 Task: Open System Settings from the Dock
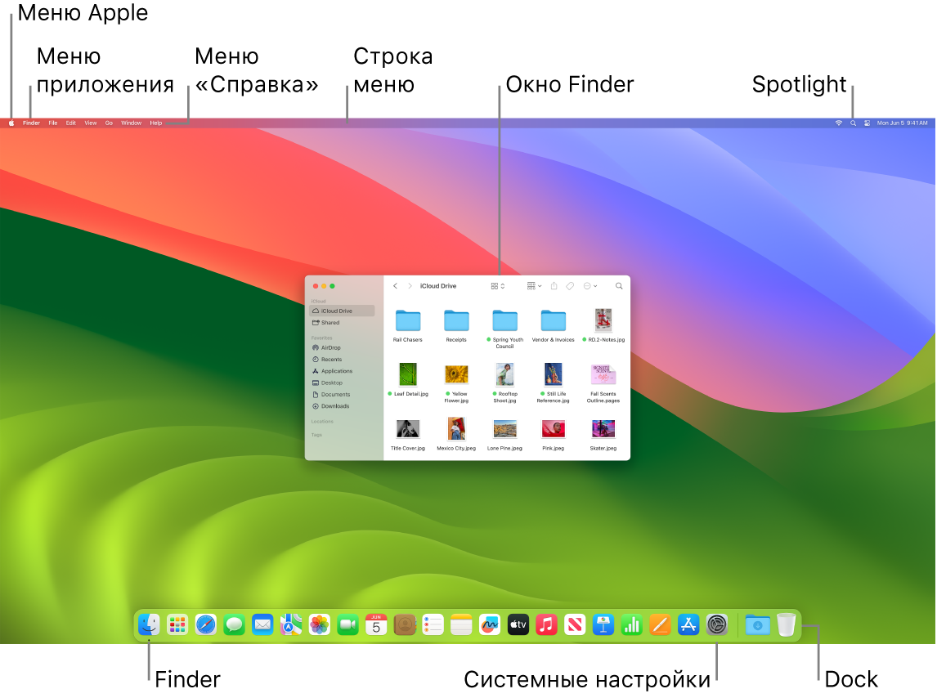(x=715, y=624)
